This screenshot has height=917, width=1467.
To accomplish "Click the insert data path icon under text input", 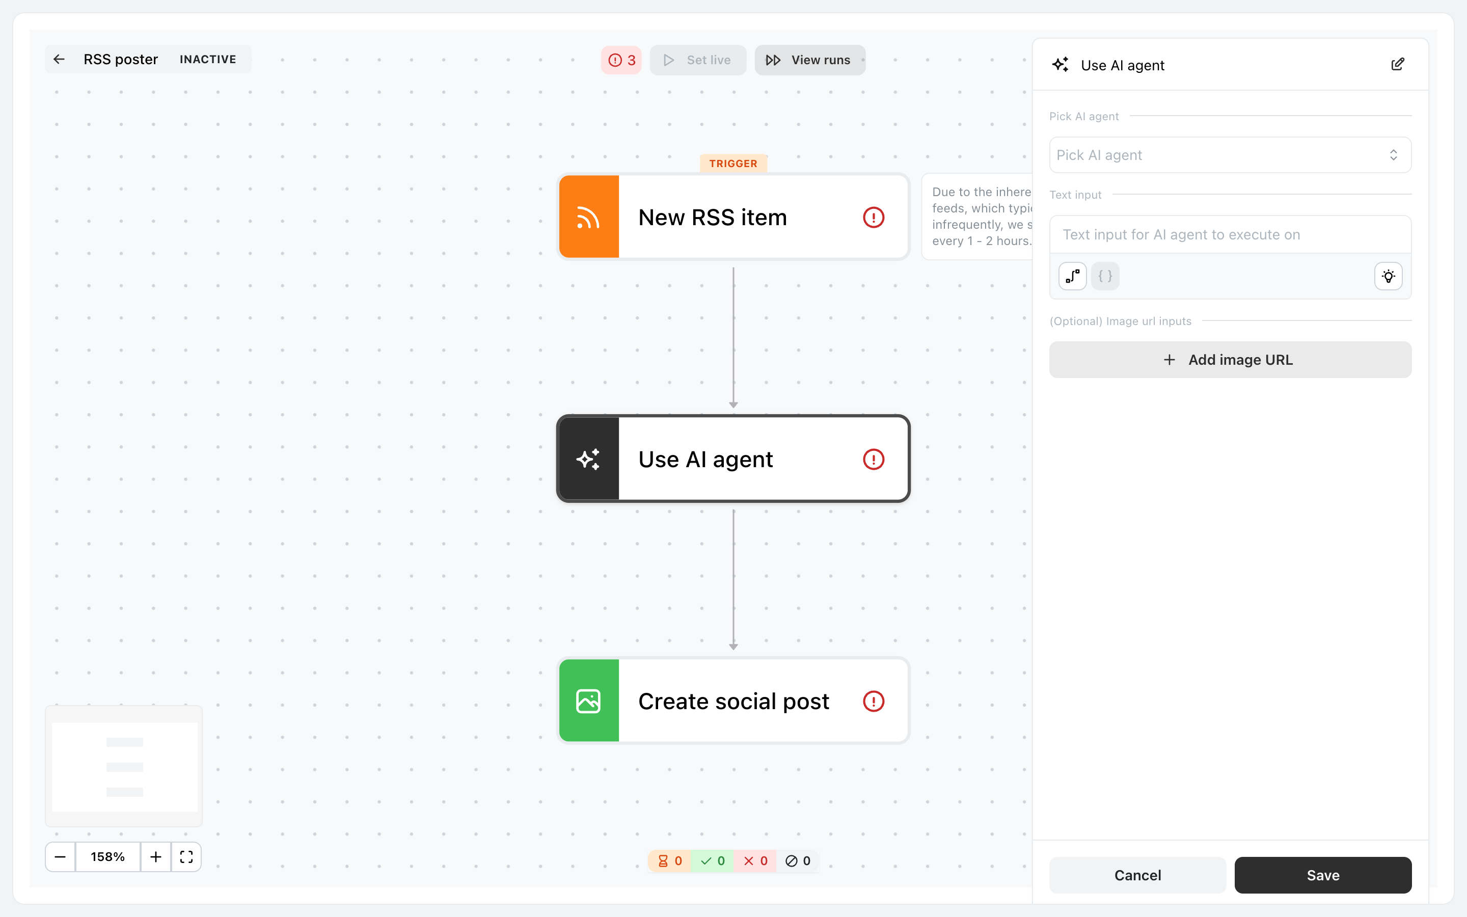I will [x=1072, y=277].
